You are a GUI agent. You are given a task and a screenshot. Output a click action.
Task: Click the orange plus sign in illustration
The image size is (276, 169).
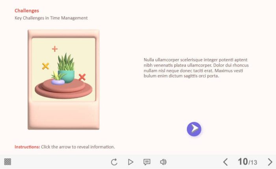(x=55, y=49)
